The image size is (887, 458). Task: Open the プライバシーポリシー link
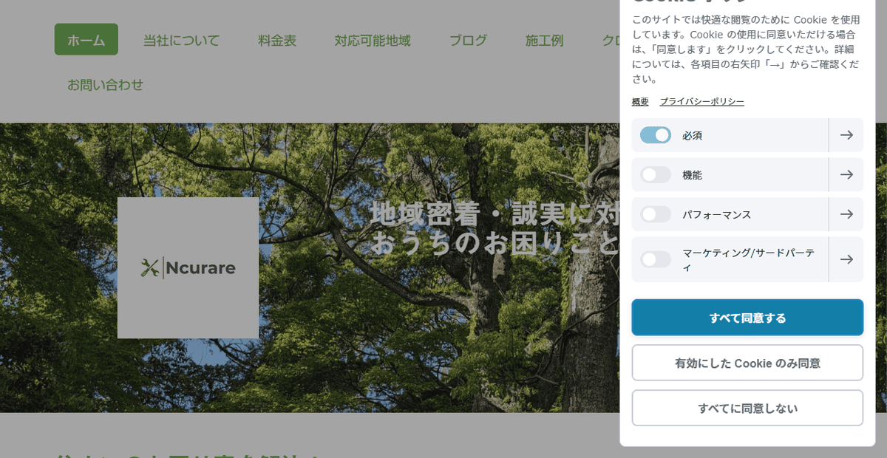[x=701, y=102]
